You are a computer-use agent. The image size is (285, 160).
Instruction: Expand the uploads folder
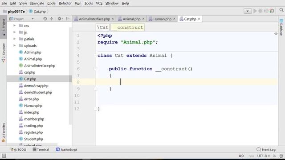15,45
